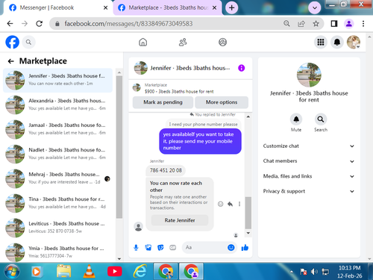Click Mark as pending button
This screenshot has height=280, width=373.
click(x=163, y=102)
